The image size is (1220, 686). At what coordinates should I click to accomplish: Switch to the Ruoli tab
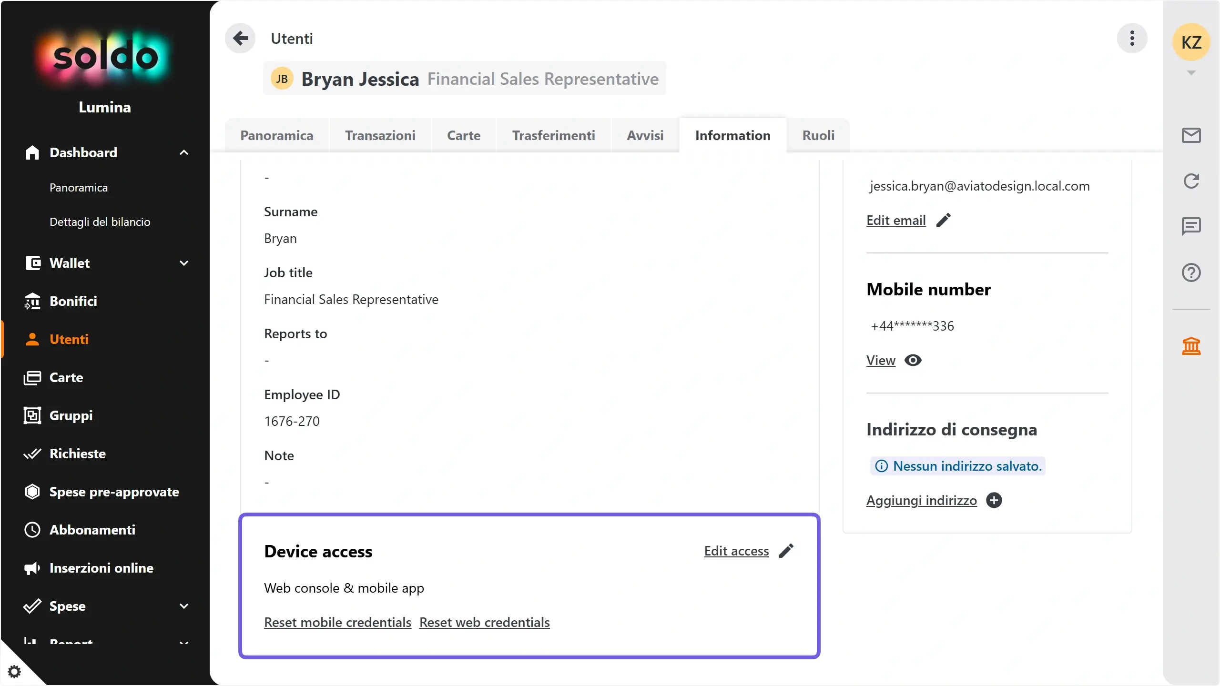point(818,135)
